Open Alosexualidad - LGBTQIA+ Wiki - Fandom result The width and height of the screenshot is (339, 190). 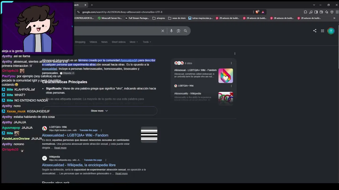75,135
